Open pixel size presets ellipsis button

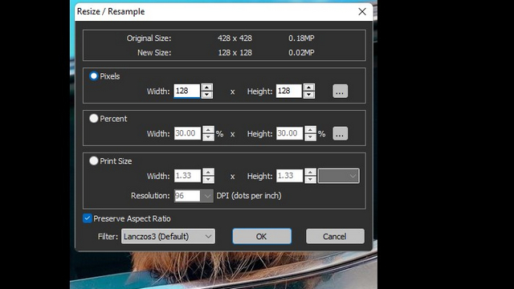[x=340, y=91]
